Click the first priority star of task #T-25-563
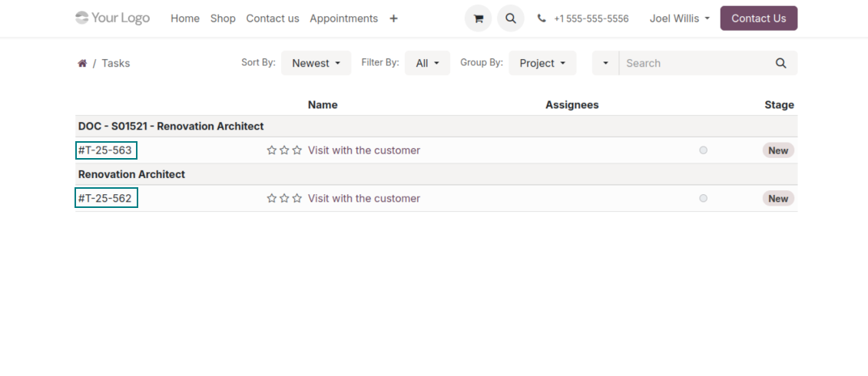Image resolution: width=868 pixels, height=376 pixels. [271, 150]
